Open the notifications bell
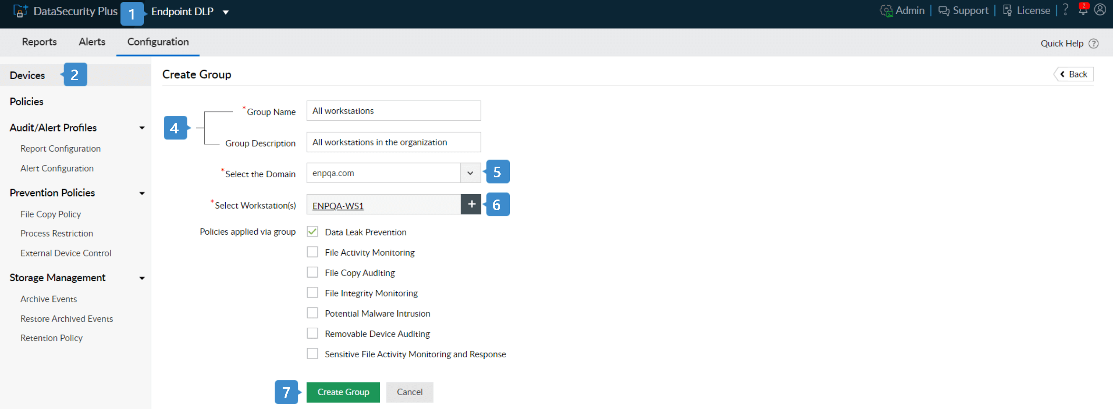Viewport: 1113px width, 409px height. tap(1083, 10)
